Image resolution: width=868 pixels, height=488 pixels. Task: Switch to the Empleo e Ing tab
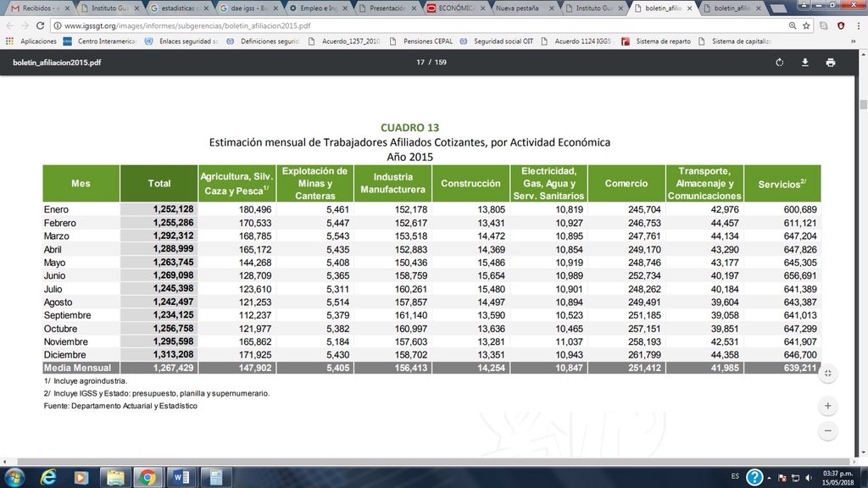[317, 8]
